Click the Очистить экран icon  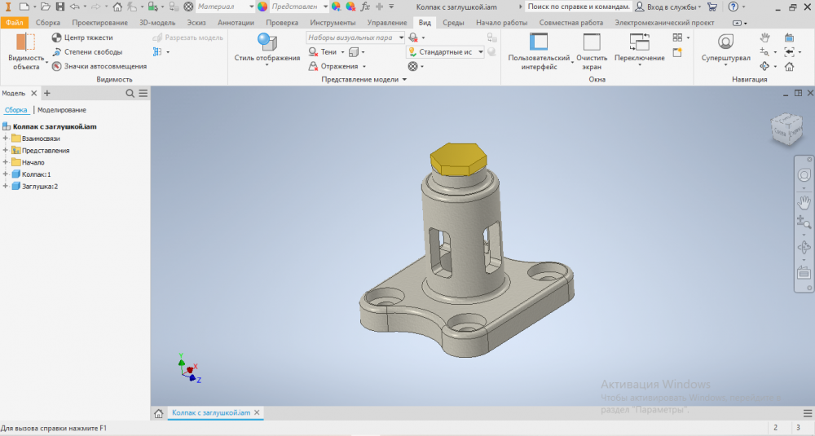[x=592, y=42]
